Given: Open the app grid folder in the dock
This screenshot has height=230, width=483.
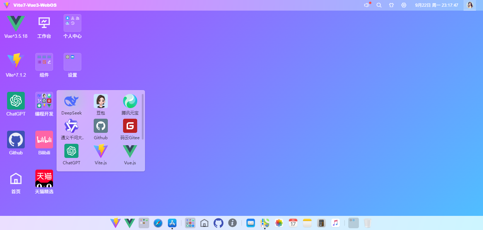Looking at the screenshot, I should (190, 223).
